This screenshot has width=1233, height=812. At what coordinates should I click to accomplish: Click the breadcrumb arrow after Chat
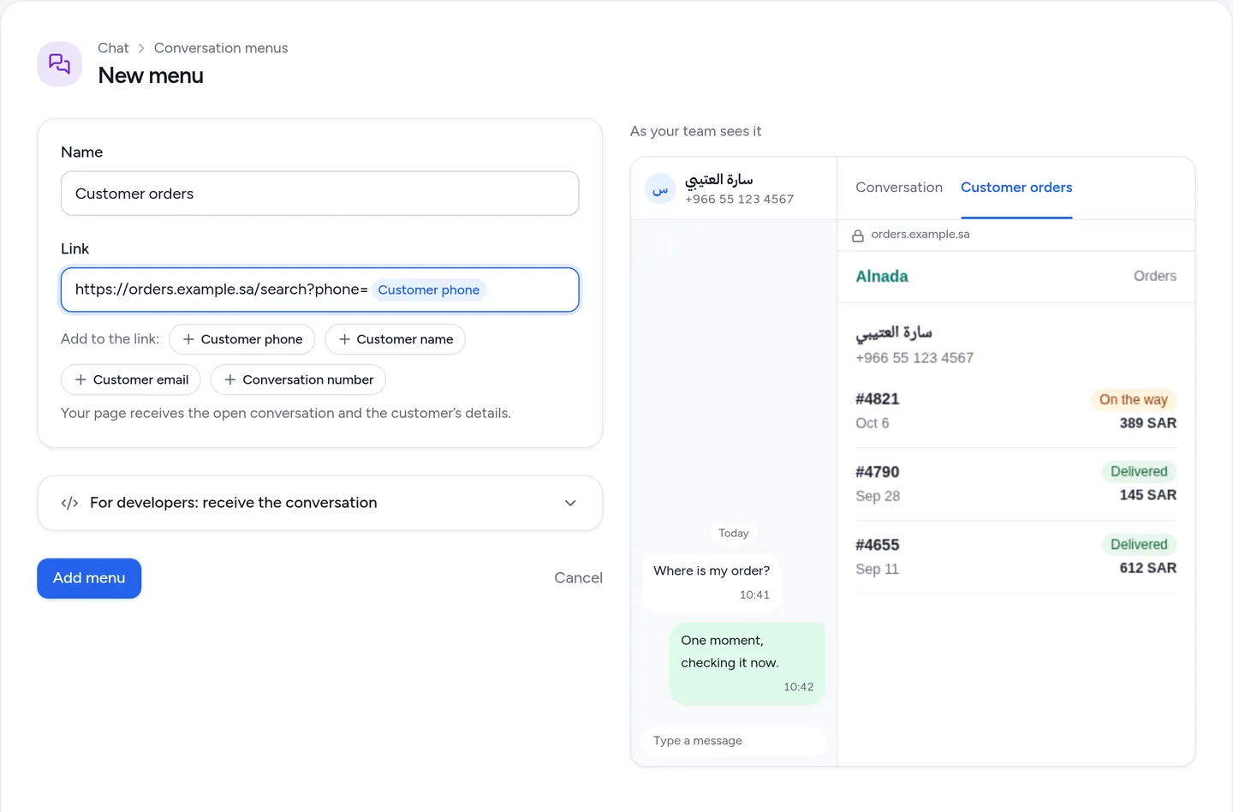(141, 48)
